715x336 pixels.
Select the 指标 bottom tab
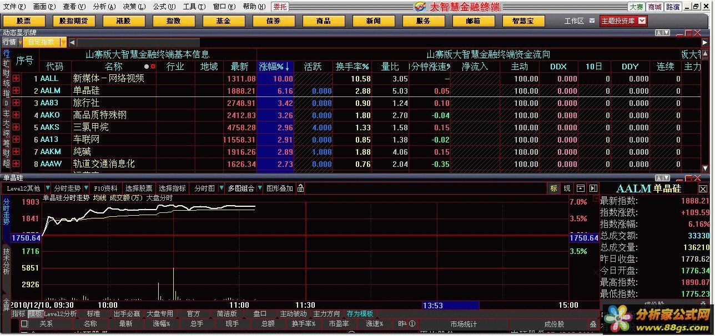[18, 314]
